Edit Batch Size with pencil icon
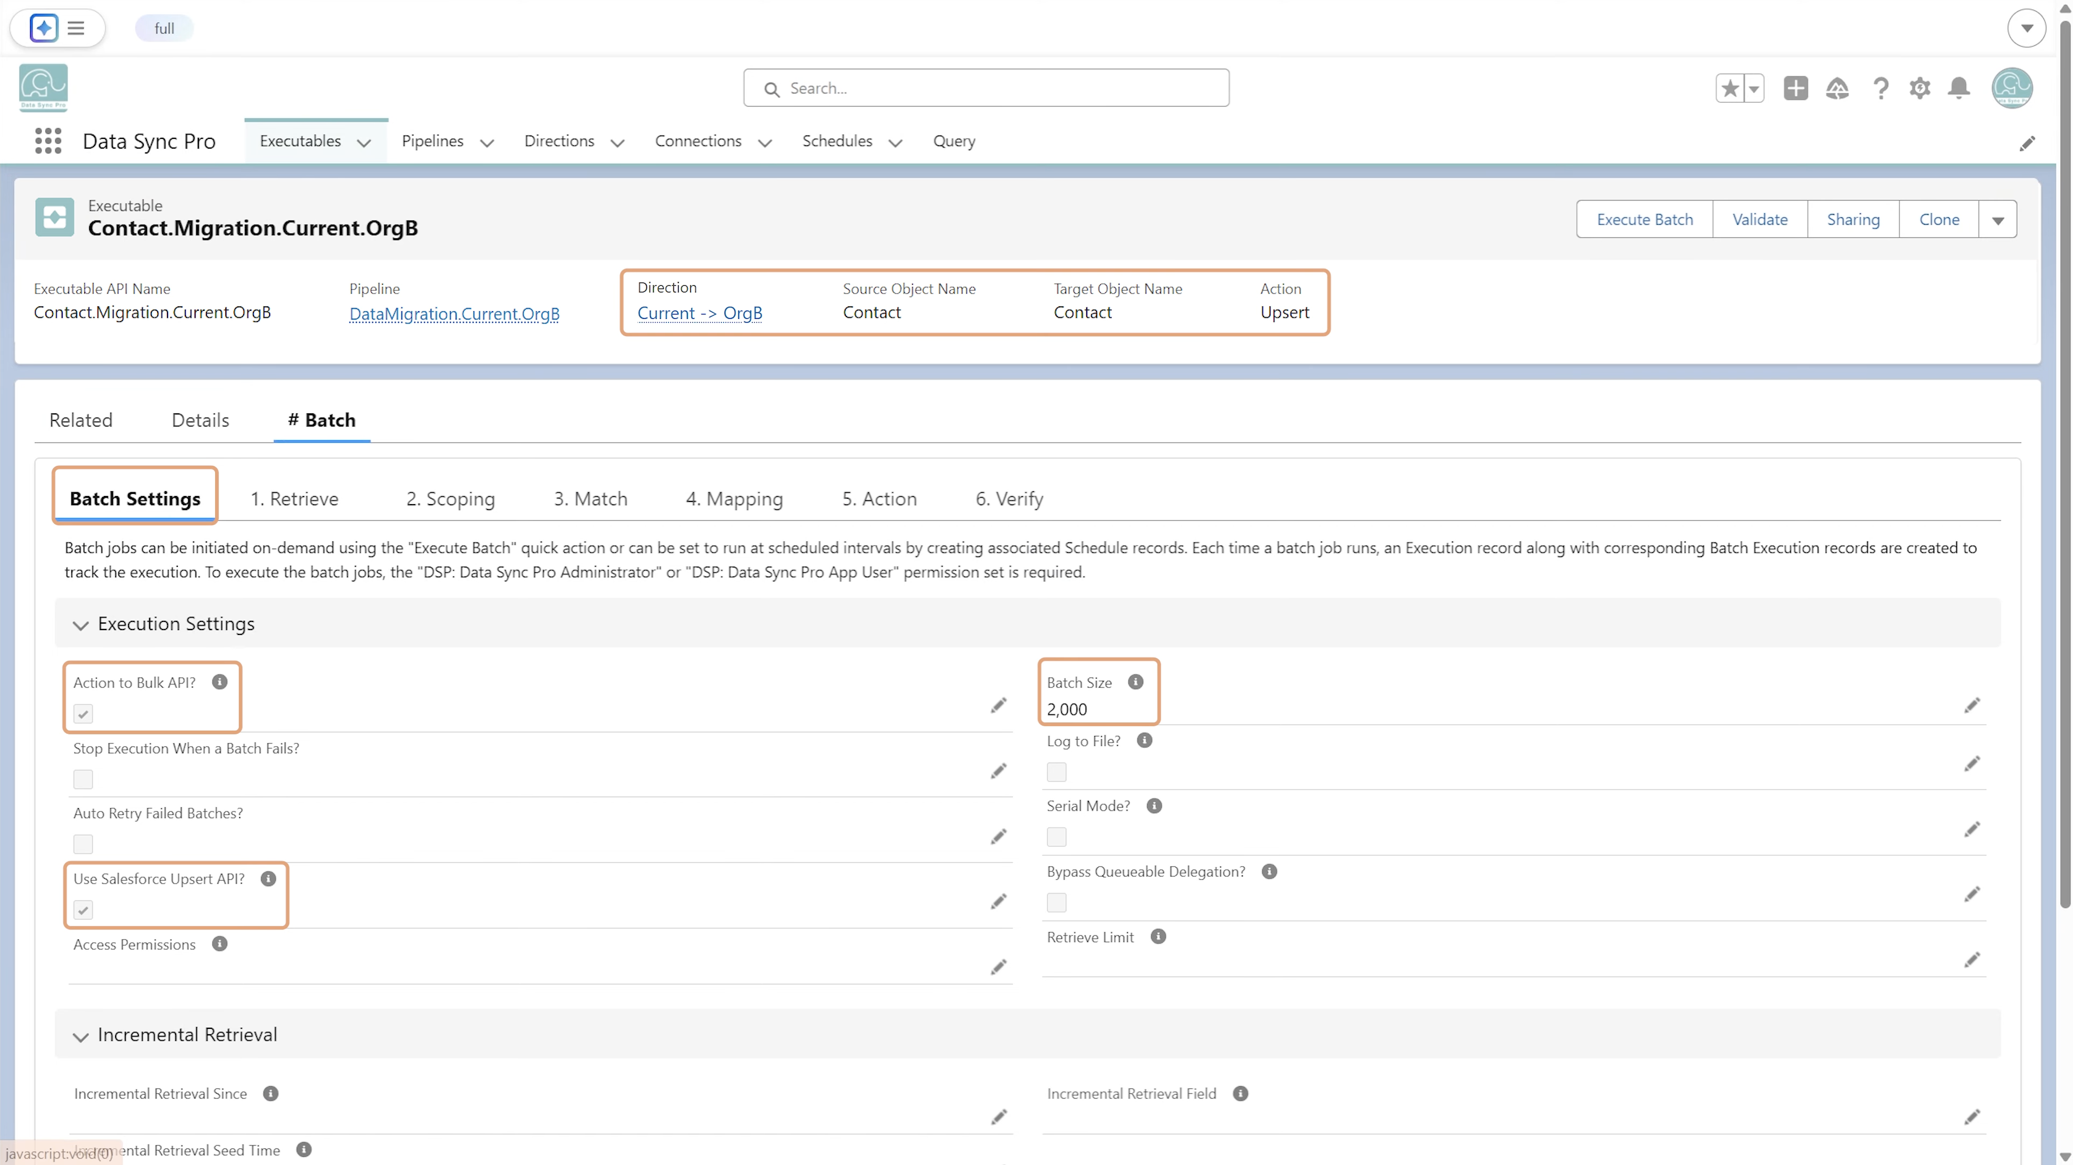 click(1971, 706)
